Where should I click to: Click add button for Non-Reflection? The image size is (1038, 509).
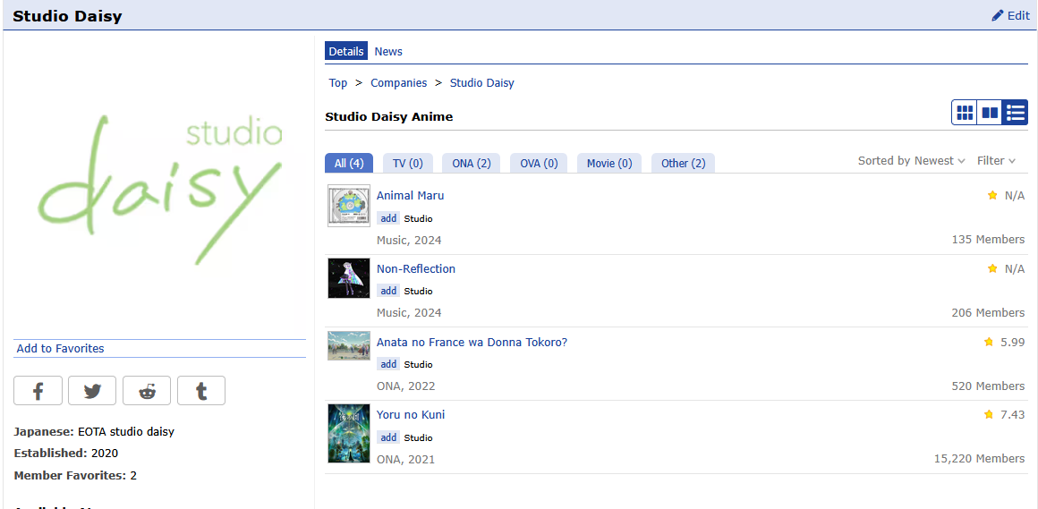(388, 292)
